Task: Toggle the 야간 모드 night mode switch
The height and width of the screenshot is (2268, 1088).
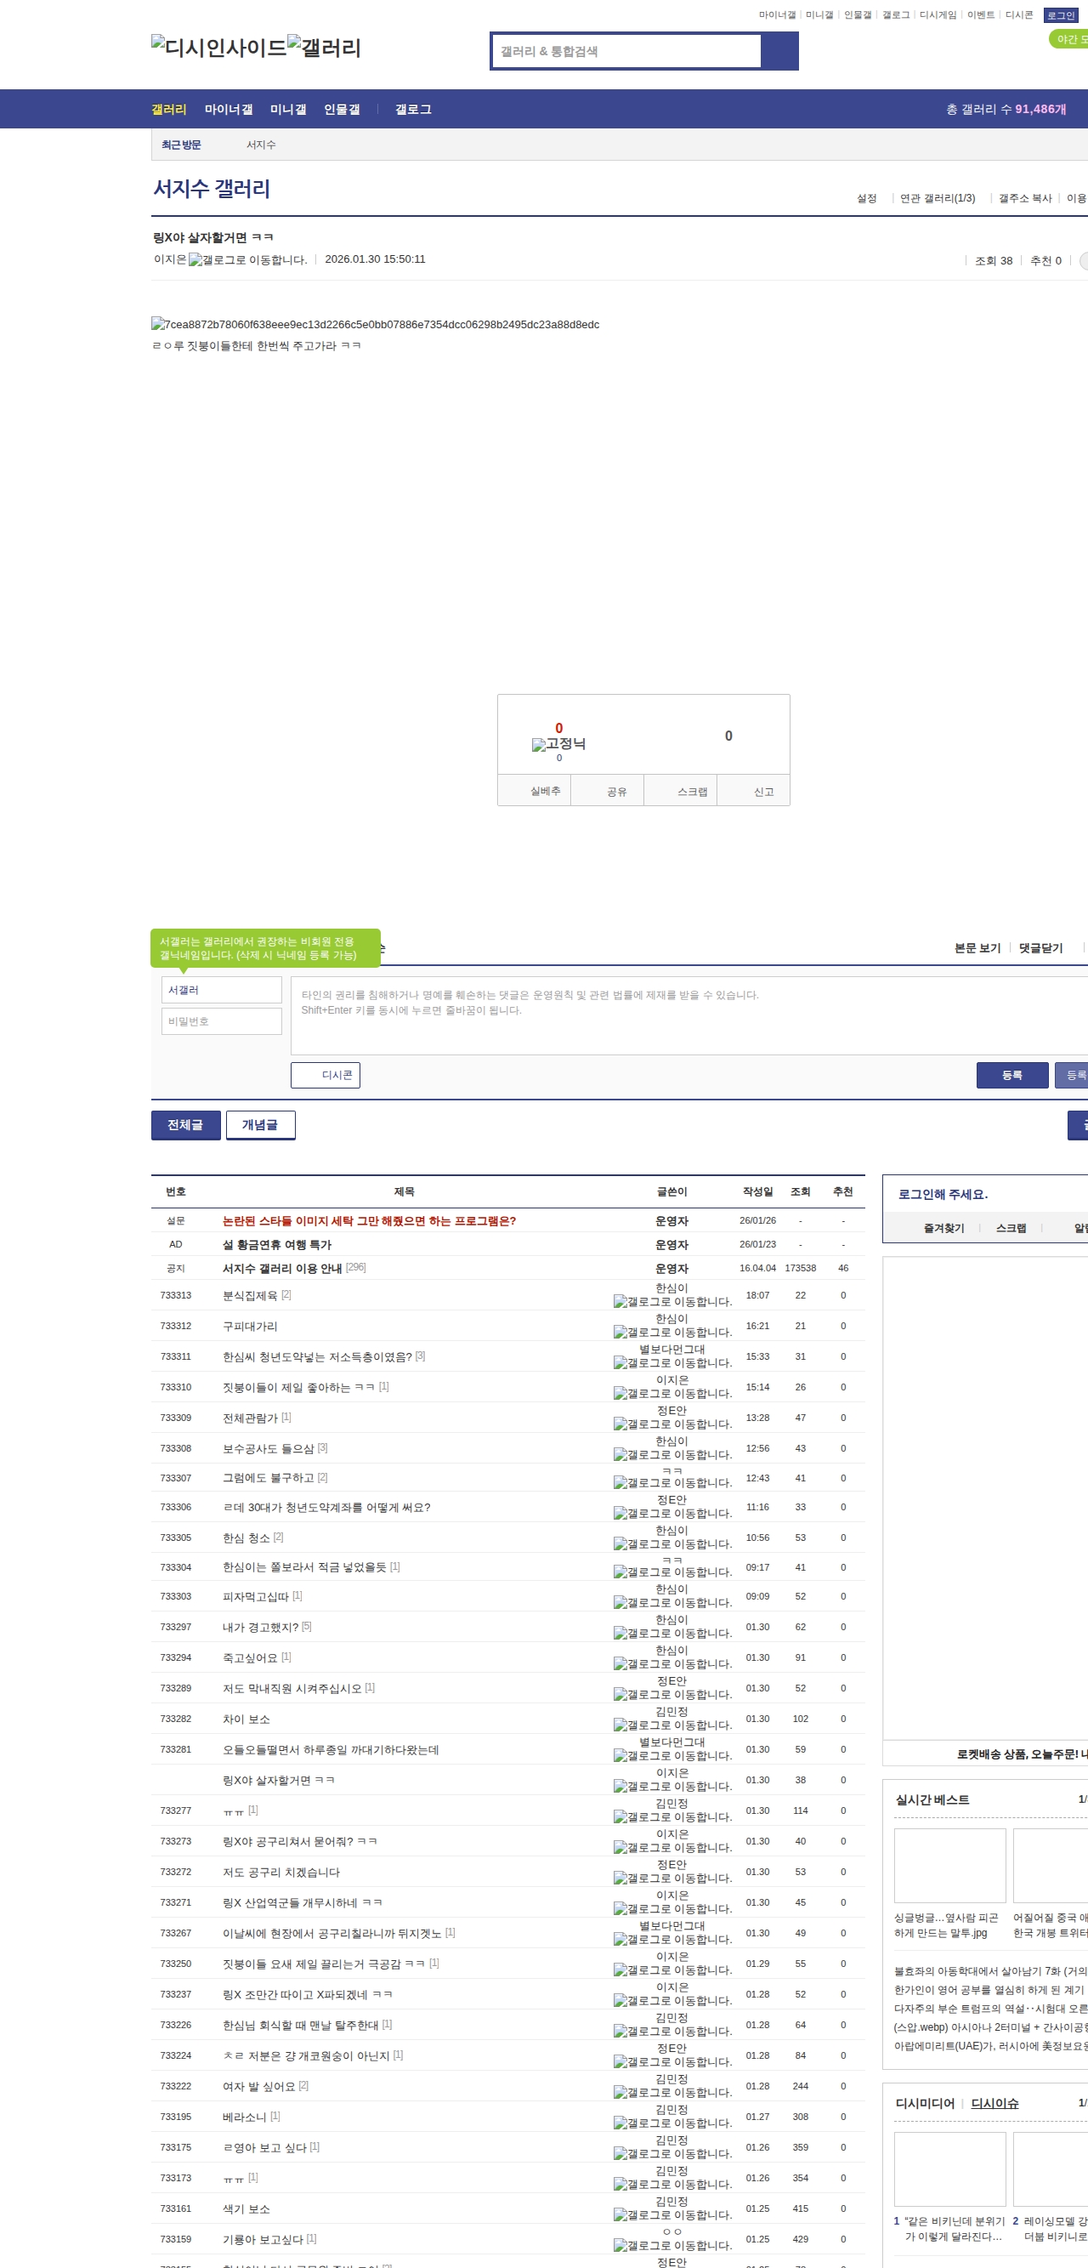Action: [x=1068, y=40]
